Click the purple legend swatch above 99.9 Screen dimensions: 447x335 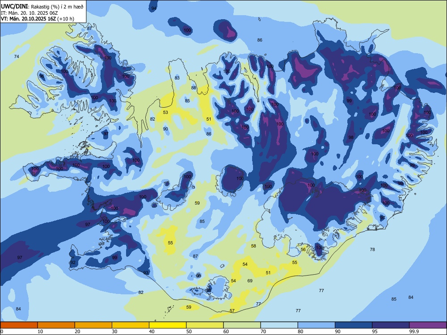coord(428,325)
